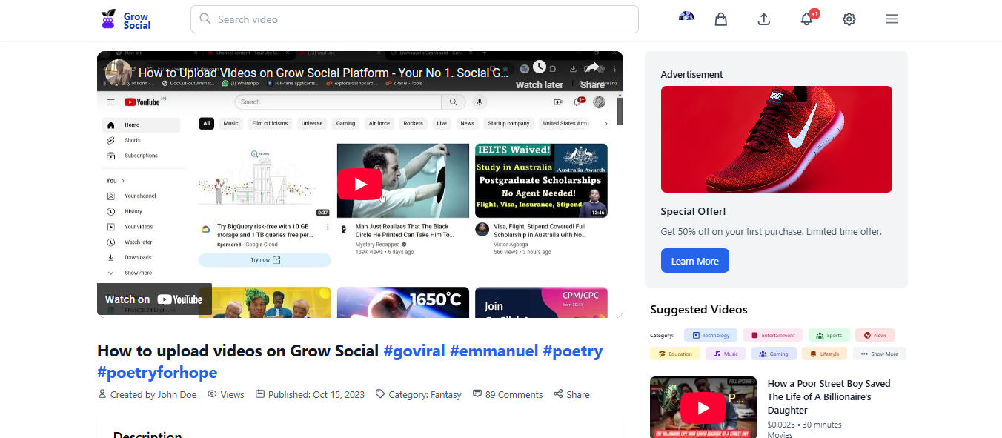Click the Learn More button

[694, 261]
